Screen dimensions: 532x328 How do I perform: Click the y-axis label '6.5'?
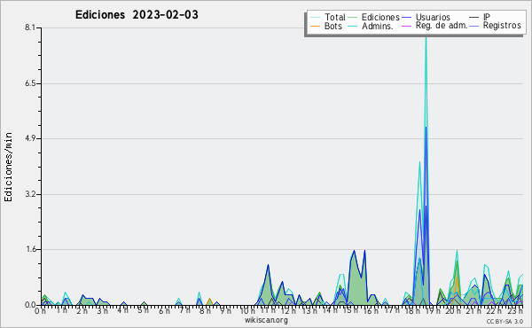[30, 83]
